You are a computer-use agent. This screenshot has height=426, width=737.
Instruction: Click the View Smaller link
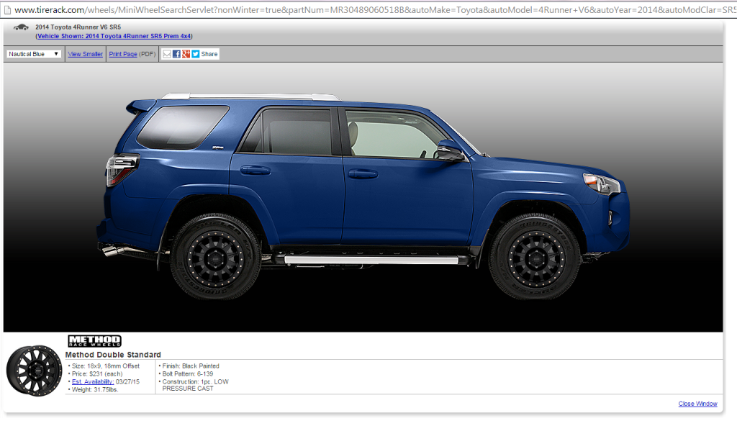click(x=85, y=54)
